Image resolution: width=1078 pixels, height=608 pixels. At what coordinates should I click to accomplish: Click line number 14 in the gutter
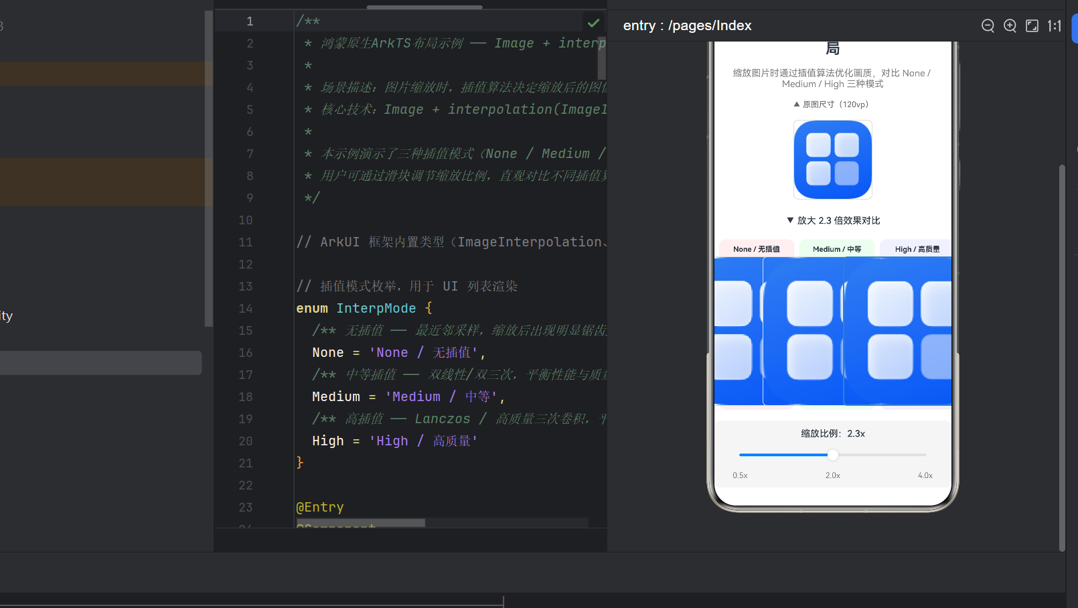pos(246,308)
